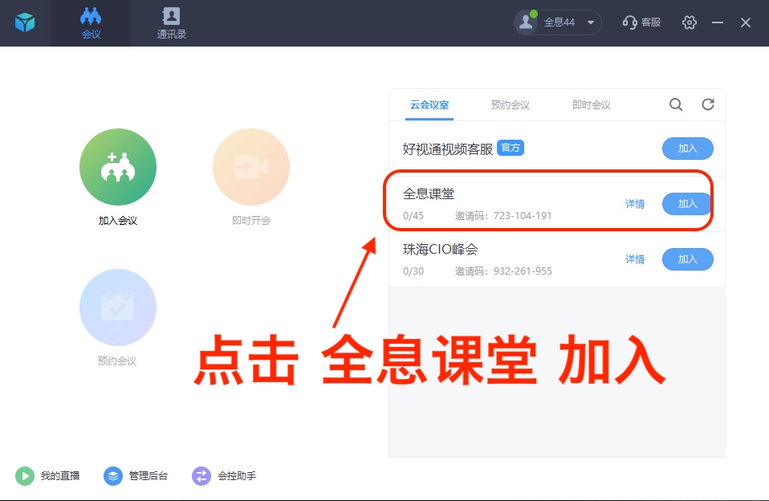Open 会控助手 icon

[x=201, y=476]
